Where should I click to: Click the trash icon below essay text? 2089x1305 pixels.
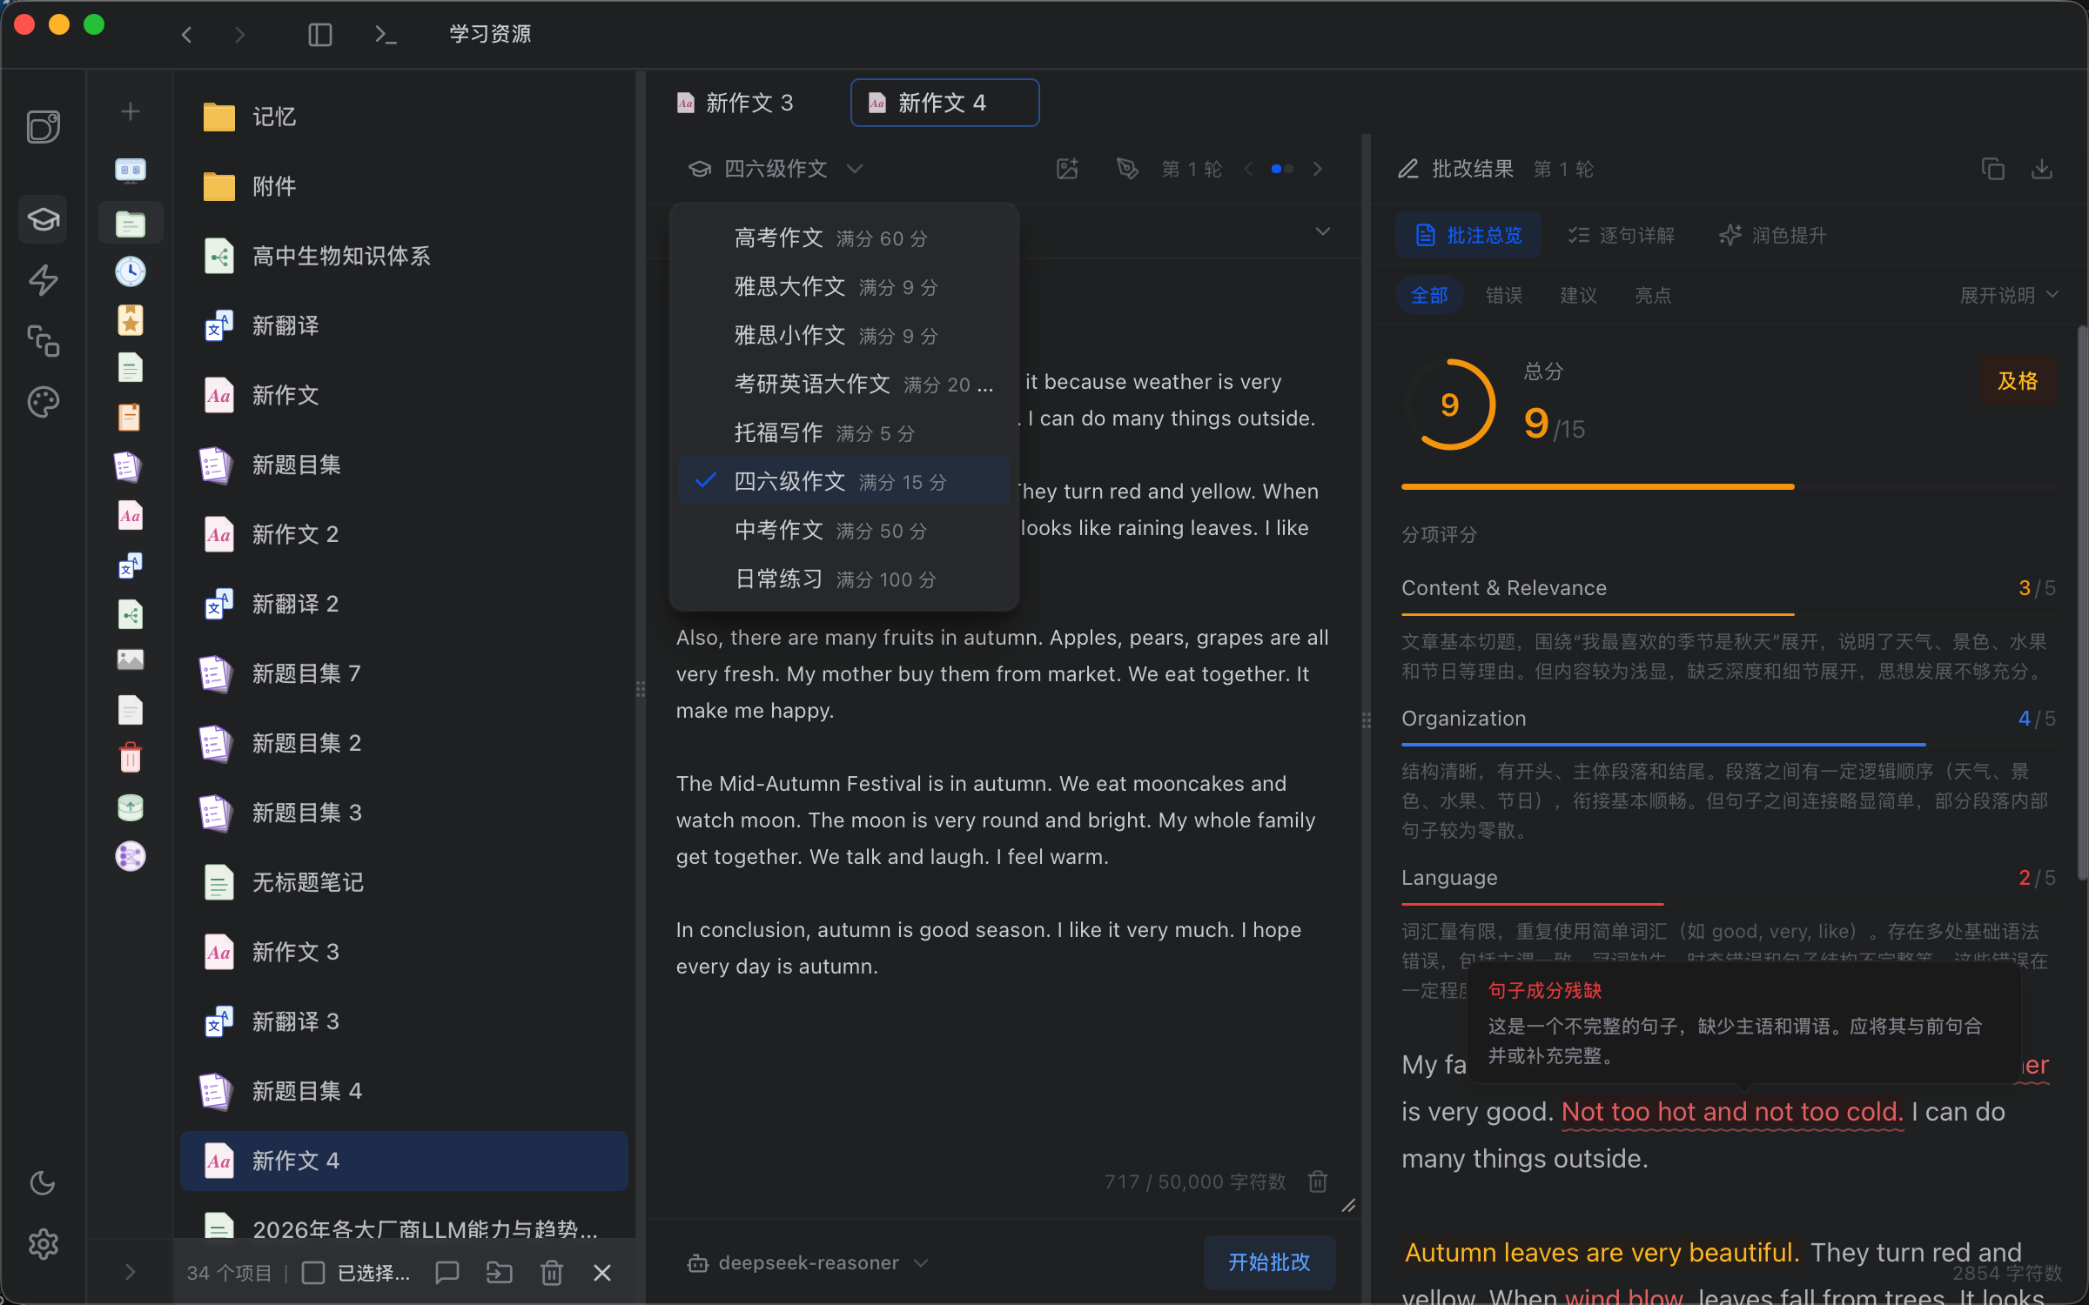(1318, 1181)
